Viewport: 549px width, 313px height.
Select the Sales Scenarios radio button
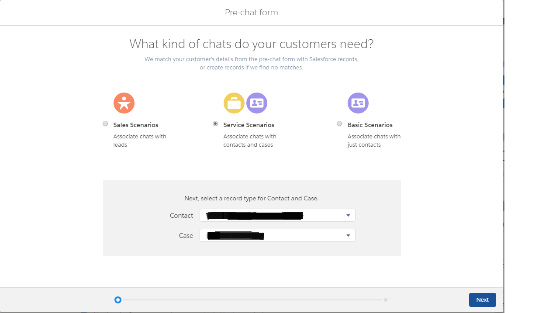(x=105, y=124)
